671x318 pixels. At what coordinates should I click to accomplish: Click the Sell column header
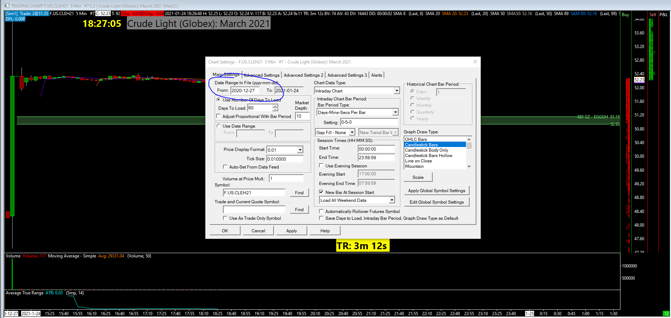652,15
